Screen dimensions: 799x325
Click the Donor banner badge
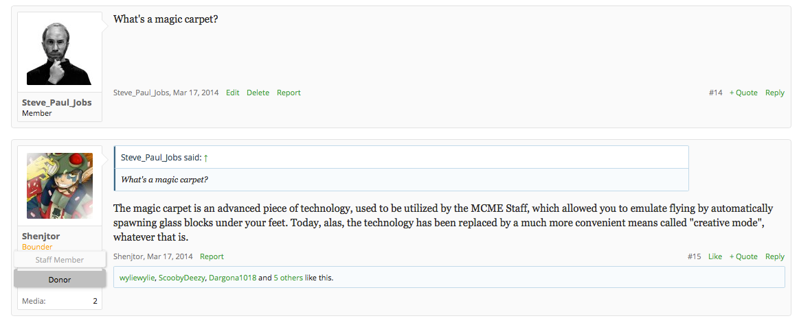click(60, 279)
